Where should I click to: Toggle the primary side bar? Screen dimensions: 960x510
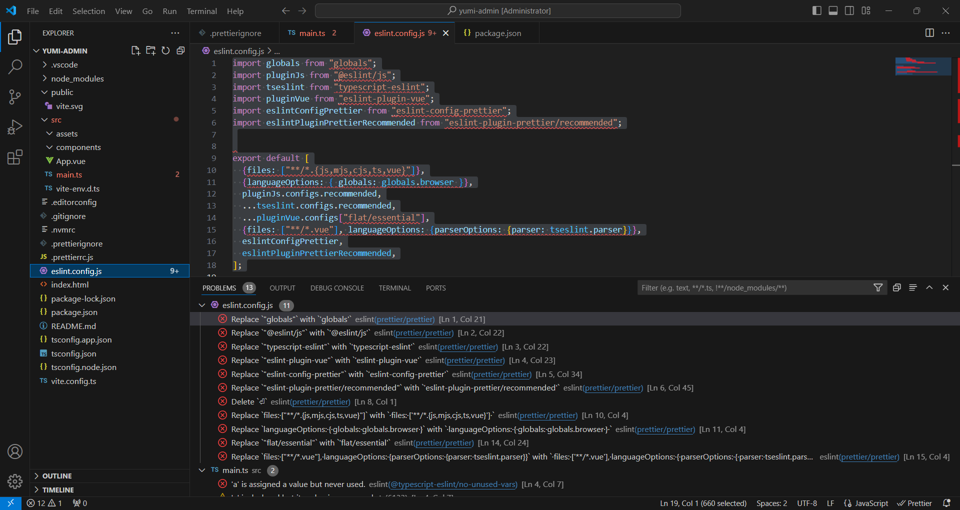pyautogui.click(x=817, y=10)
